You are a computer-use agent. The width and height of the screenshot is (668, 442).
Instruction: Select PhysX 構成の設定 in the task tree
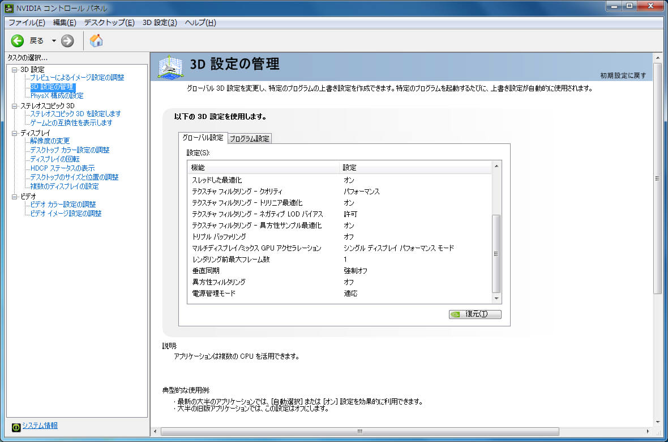pos(57,96)
